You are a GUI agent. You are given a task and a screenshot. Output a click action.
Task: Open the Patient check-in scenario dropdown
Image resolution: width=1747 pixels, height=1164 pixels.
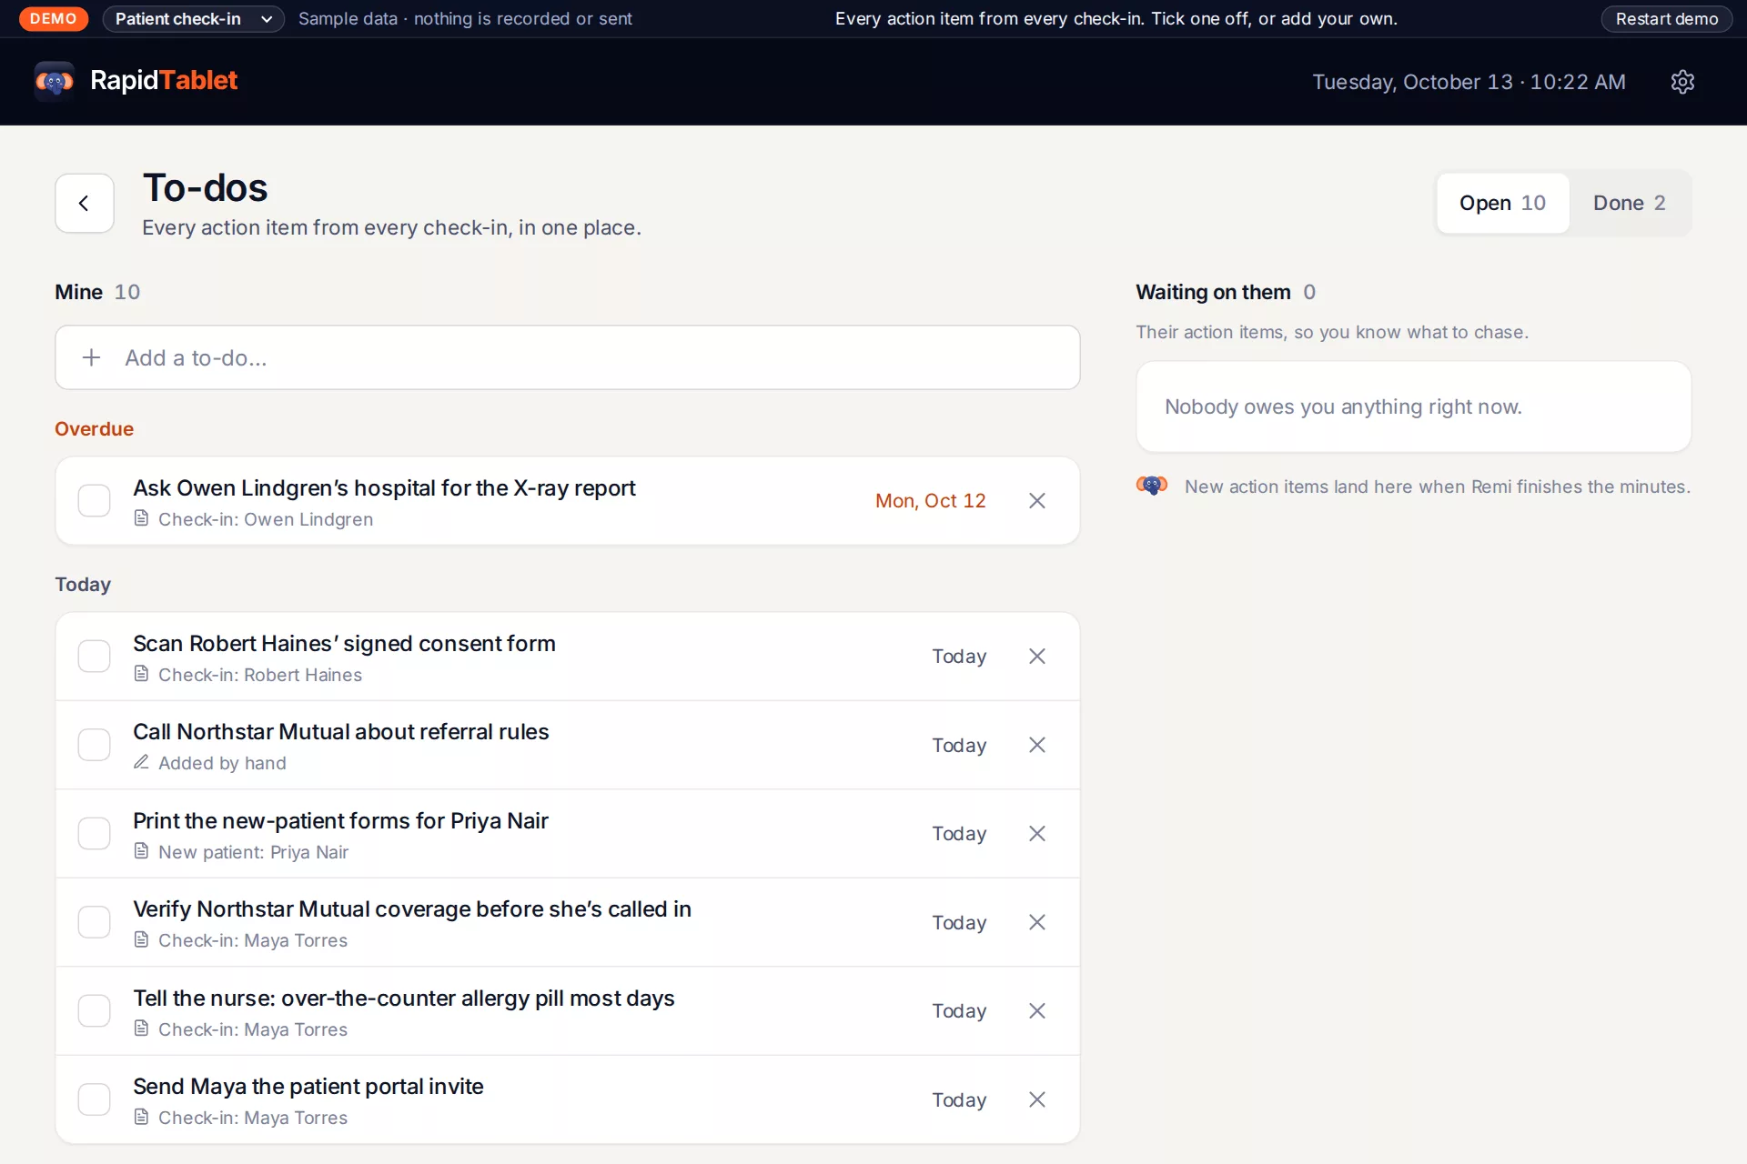click(194, 19)
